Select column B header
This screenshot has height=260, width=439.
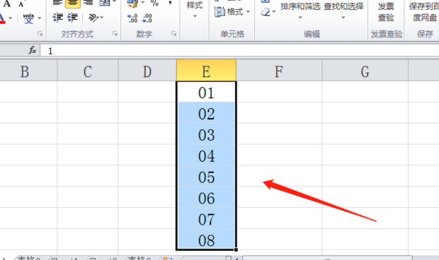28,71
